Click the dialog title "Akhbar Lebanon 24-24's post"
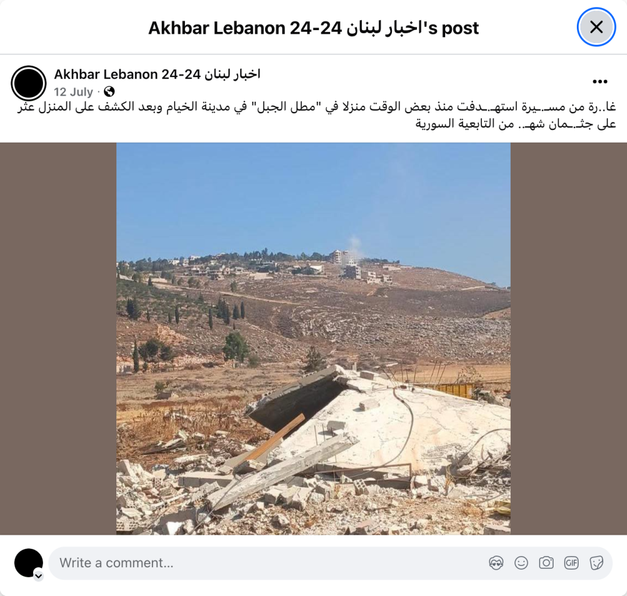The image size is (627, 596). 313,28
